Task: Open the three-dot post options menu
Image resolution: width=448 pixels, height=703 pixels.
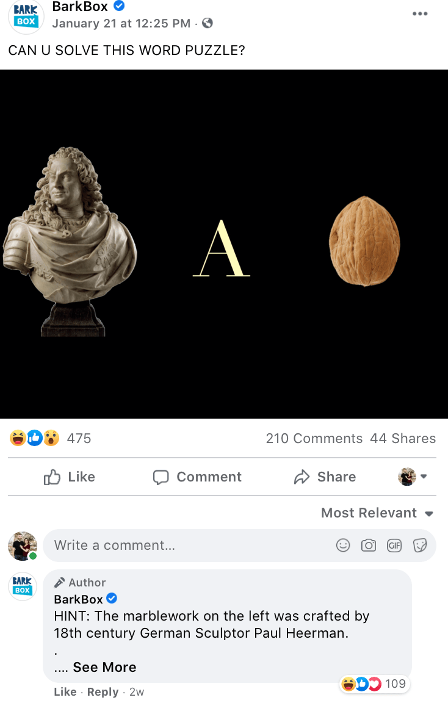Action: pos(420,13)
